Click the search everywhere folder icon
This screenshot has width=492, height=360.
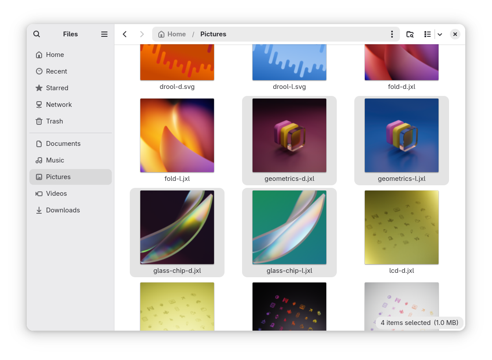pyautogui.click(x=410, y=34)
